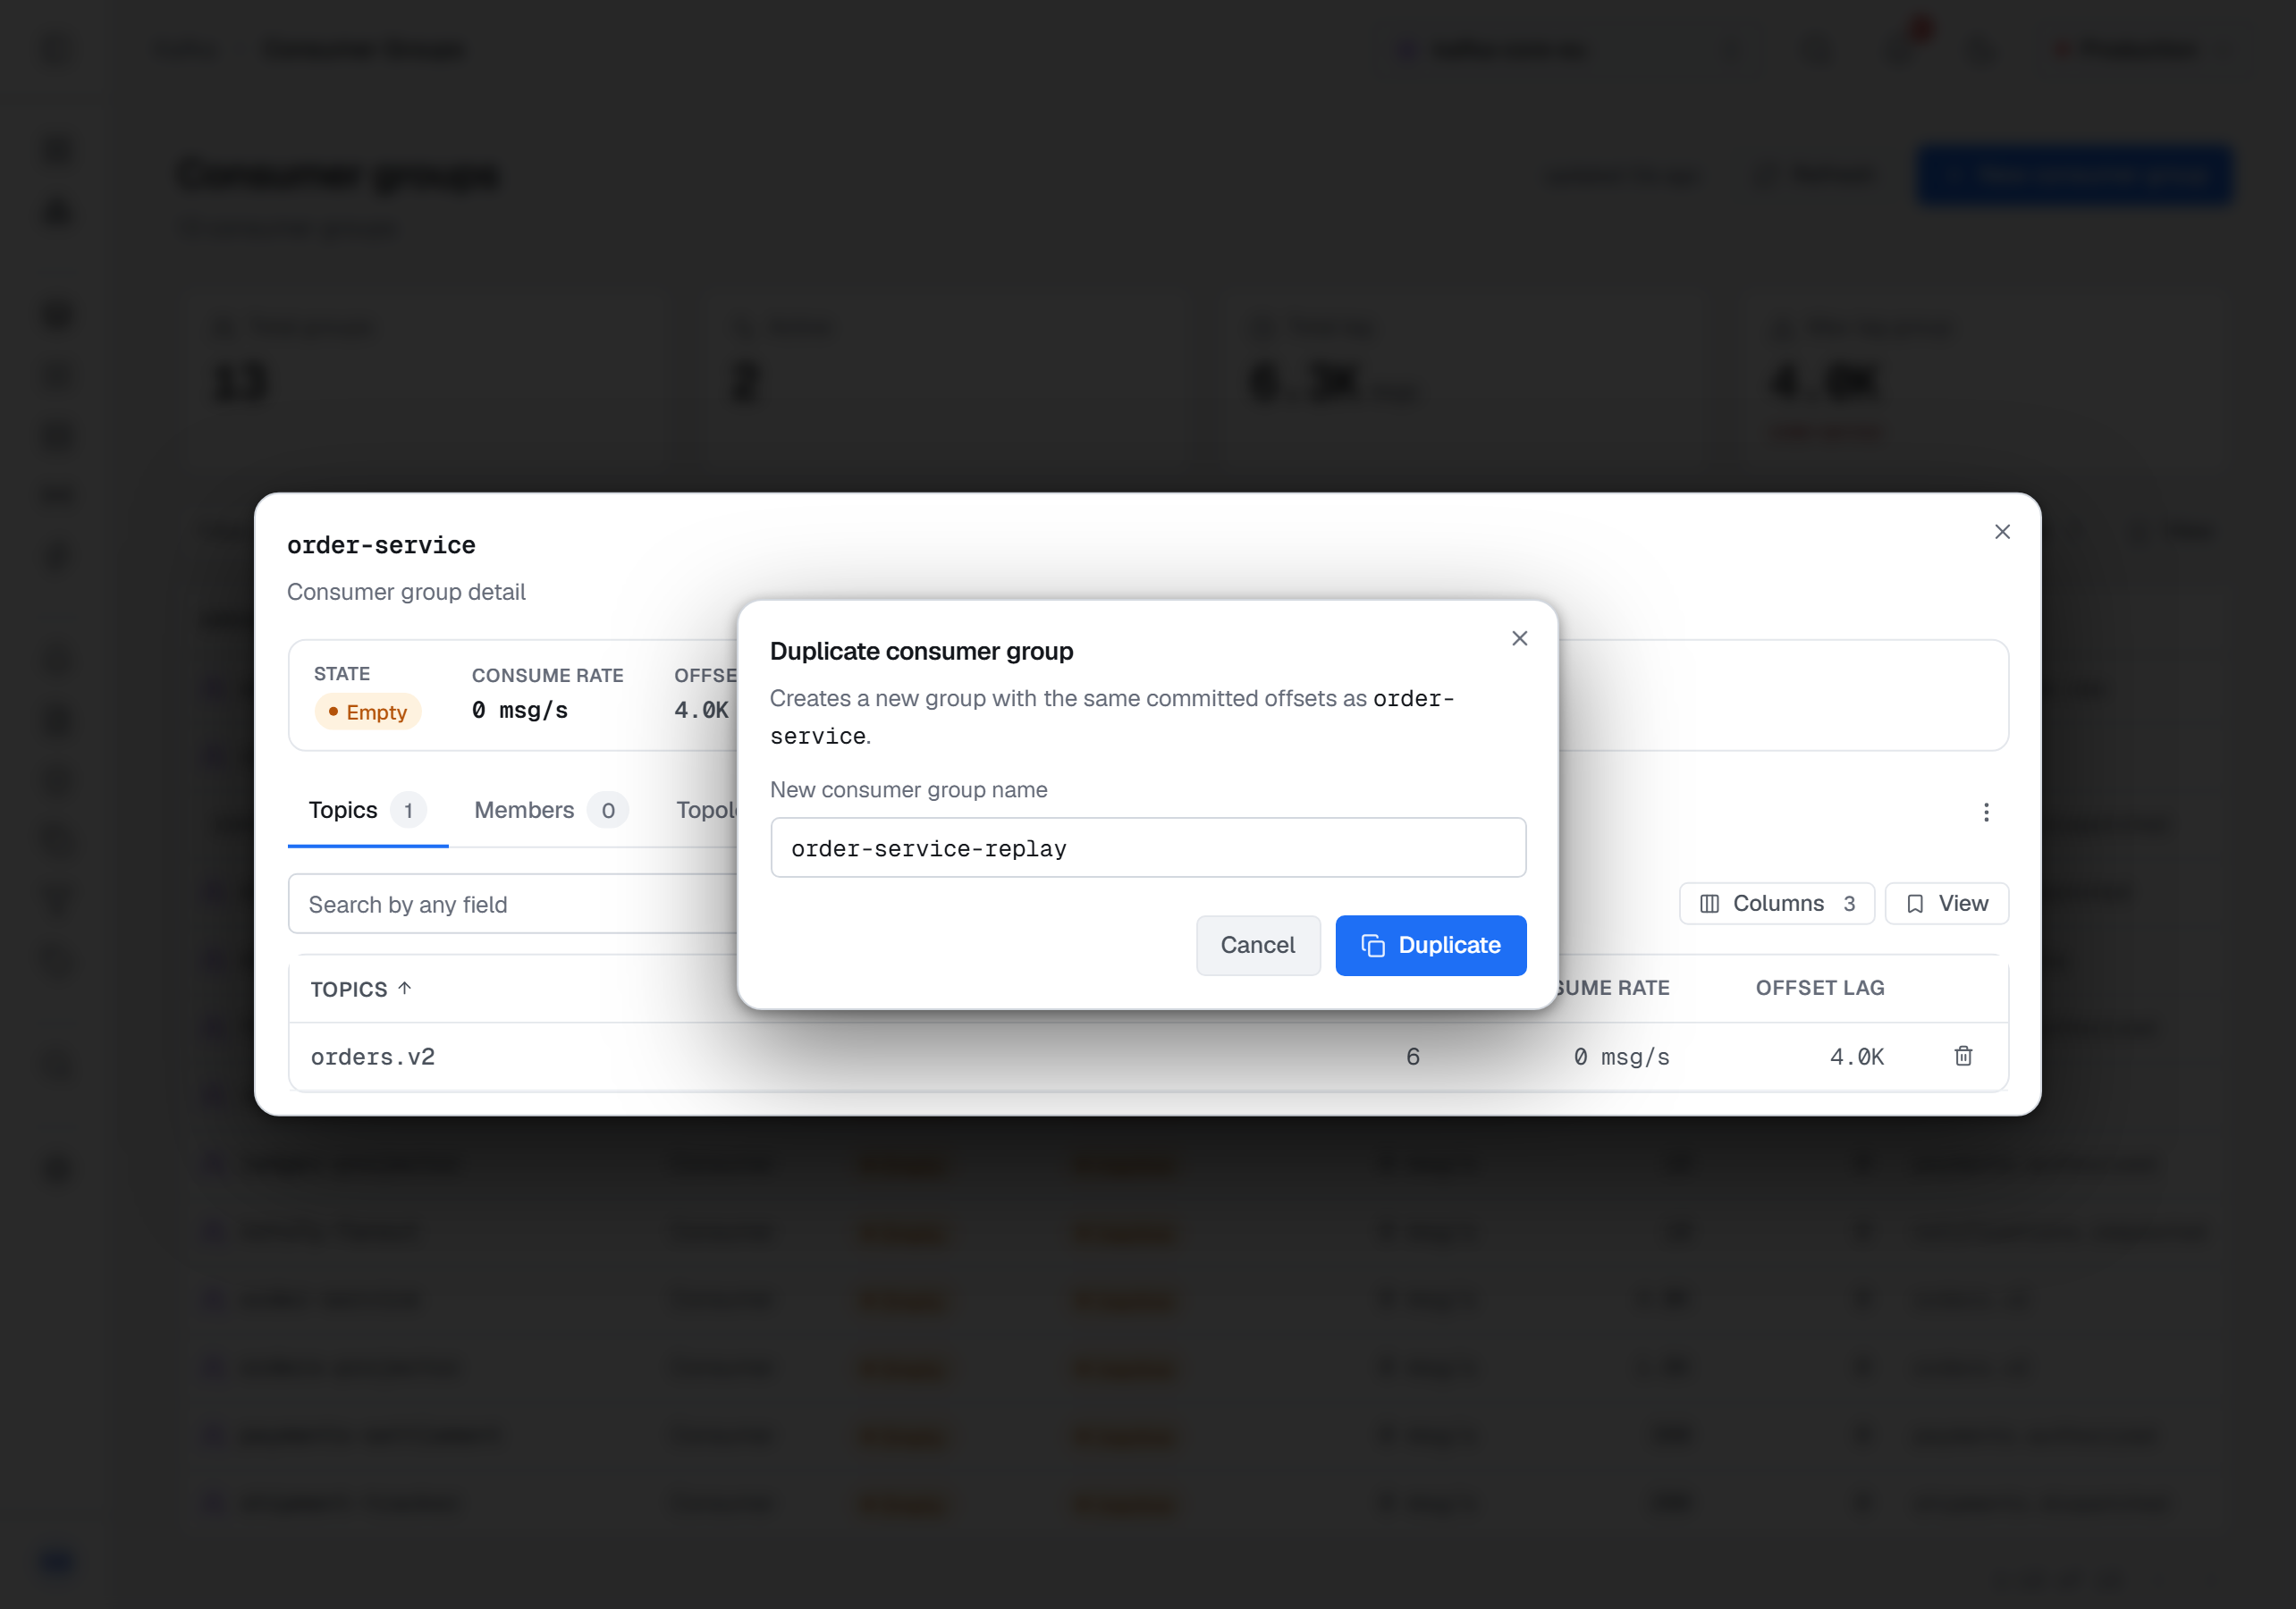2296x1609 pixels.
Task: Click the Empty state badge
Action: 368,712
